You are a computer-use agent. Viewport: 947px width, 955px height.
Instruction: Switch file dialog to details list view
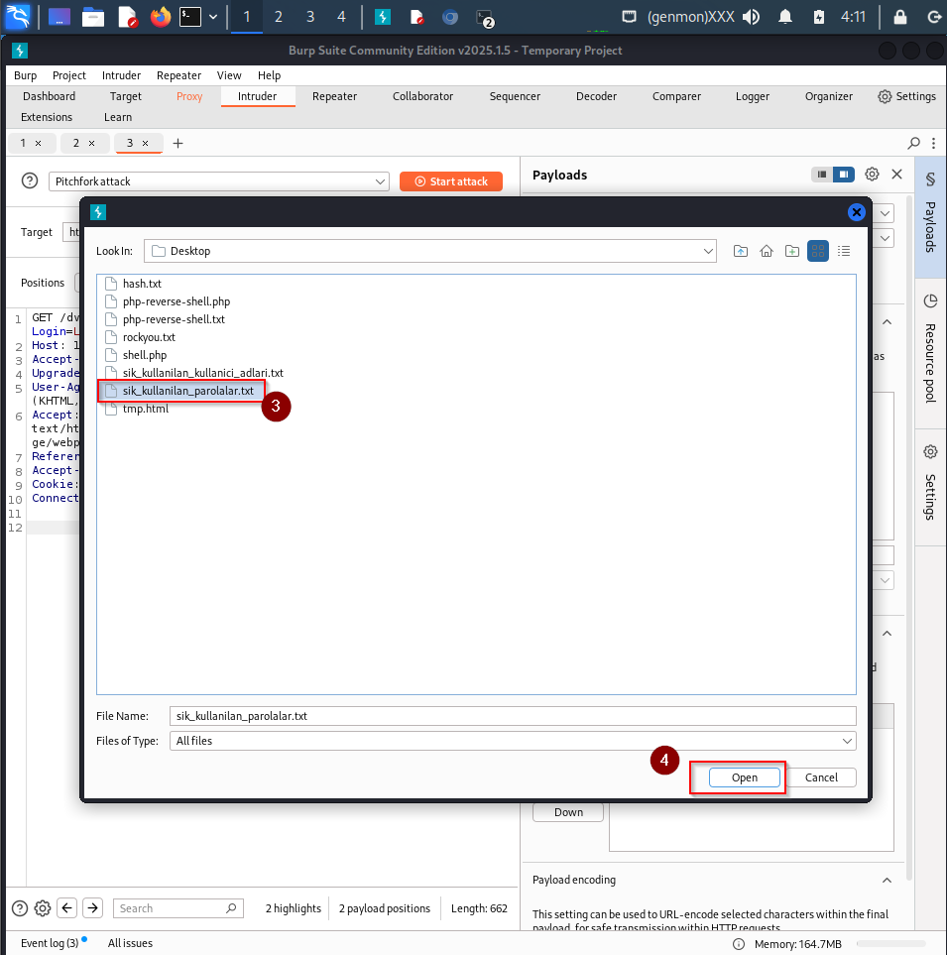(x=844, y=251)
